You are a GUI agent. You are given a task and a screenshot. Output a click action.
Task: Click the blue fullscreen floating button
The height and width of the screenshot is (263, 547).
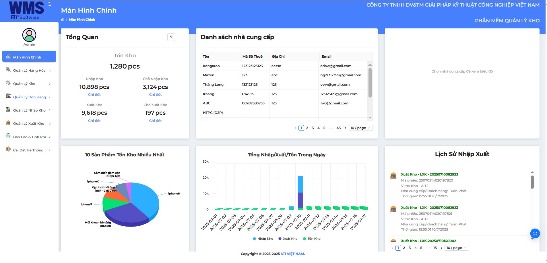pos(535,233)
